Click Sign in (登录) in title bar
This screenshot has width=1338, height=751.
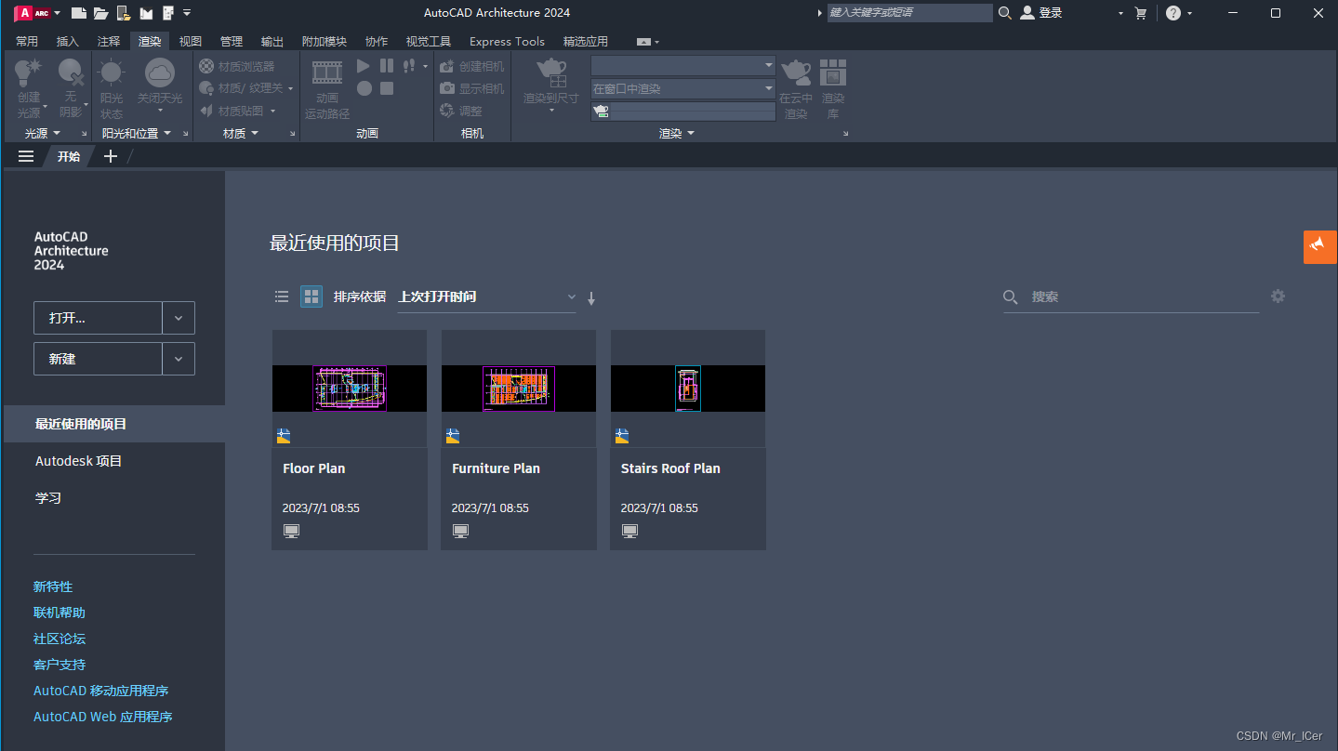[1041, 13]
